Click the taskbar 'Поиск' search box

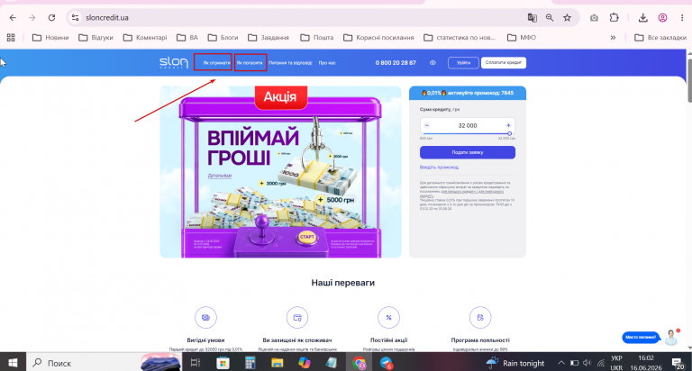tap(104, 363)
